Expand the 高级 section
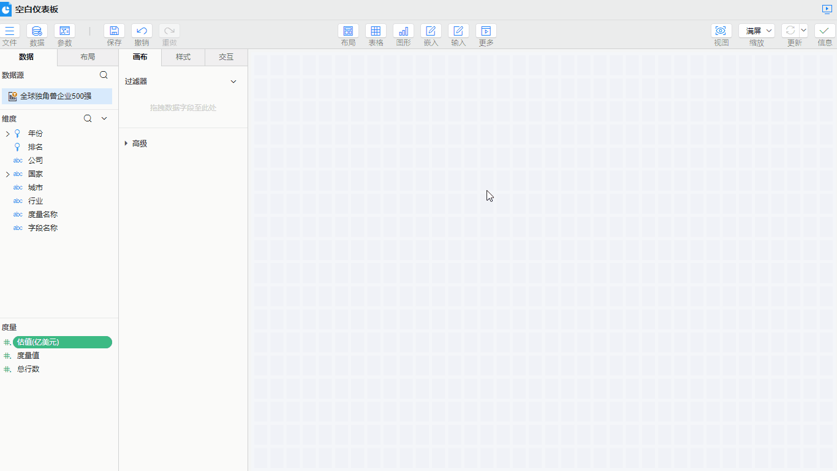 (126, 144)
